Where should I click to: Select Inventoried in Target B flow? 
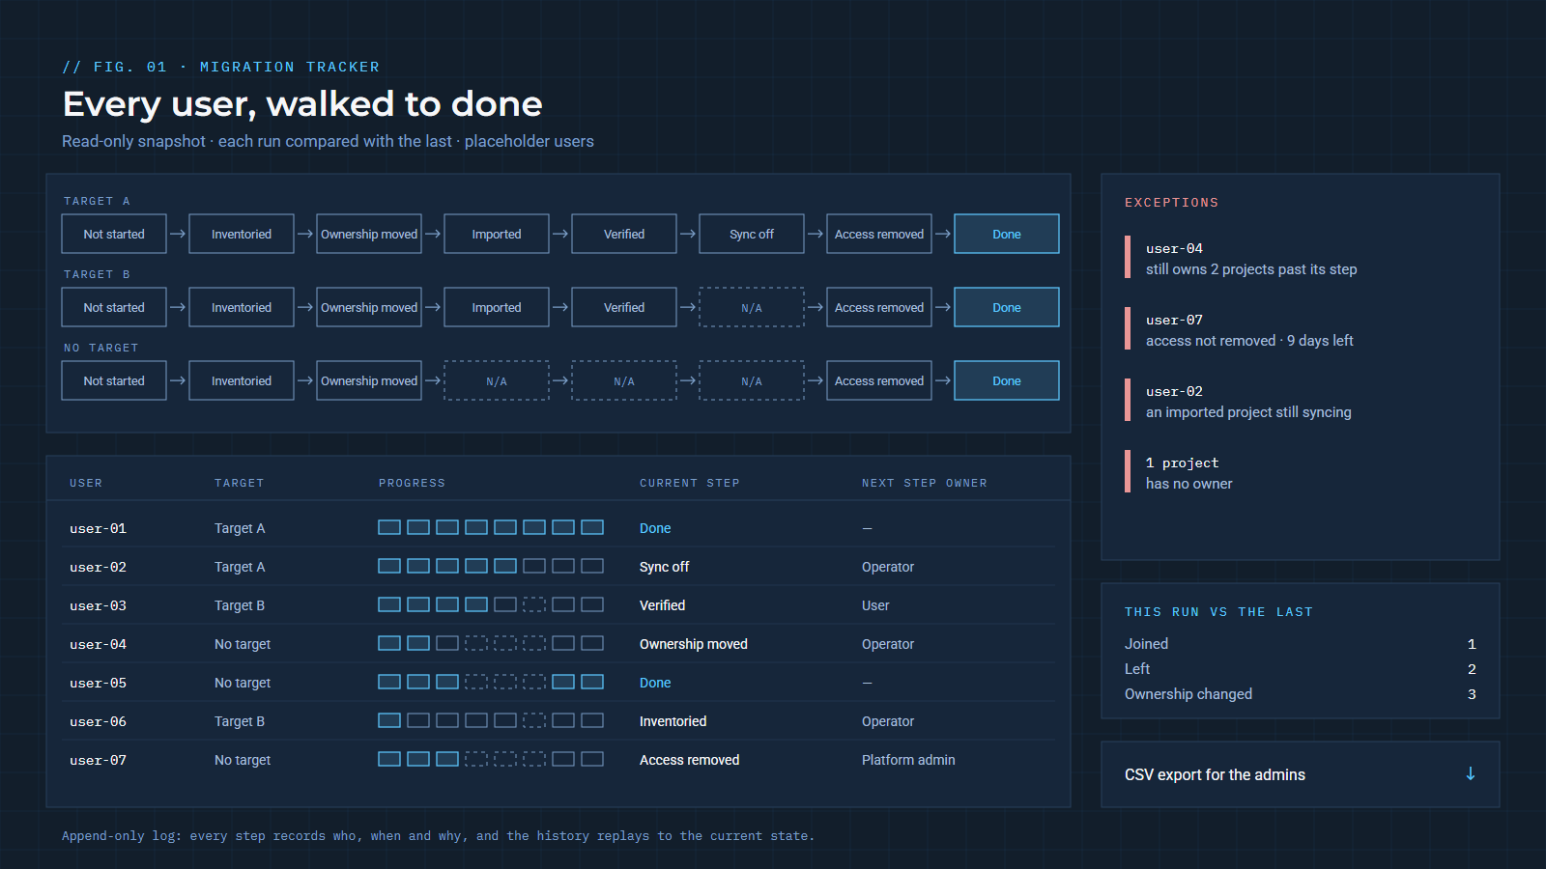pyautogui.click(x=242, y=307)
